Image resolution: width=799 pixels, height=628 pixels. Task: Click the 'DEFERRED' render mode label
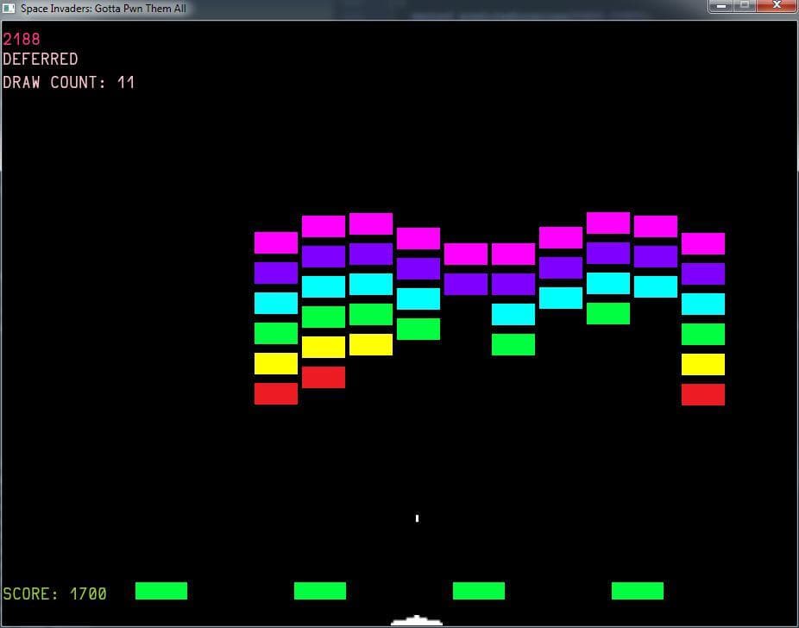coord(41,59)
